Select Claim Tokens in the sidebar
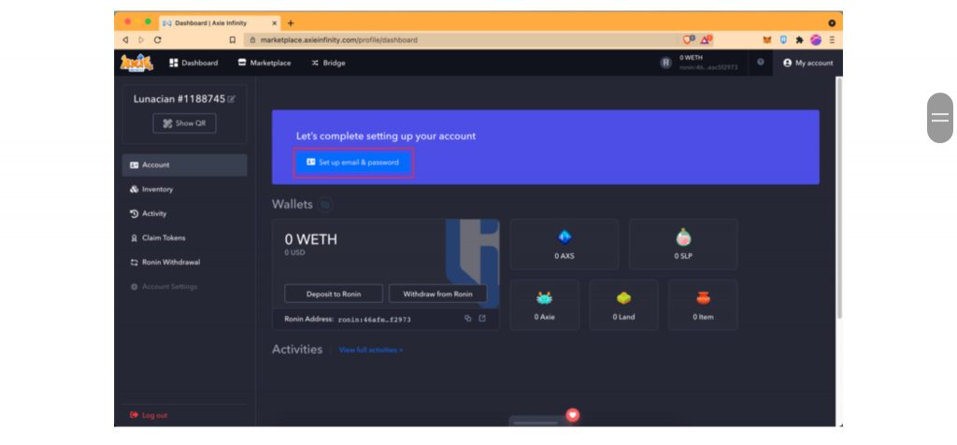This screenshot has height=445, width=957. (x=184, y=238)
